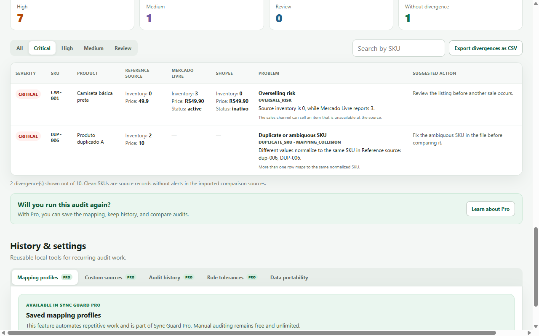Click the PRO badge on Mapping profiles
The height and width of the screenshot is (336, 539).
pos(67,277)
